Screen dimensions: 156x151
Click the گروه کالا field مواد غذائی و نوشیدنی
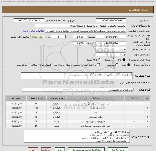click(x=77, y=90)
